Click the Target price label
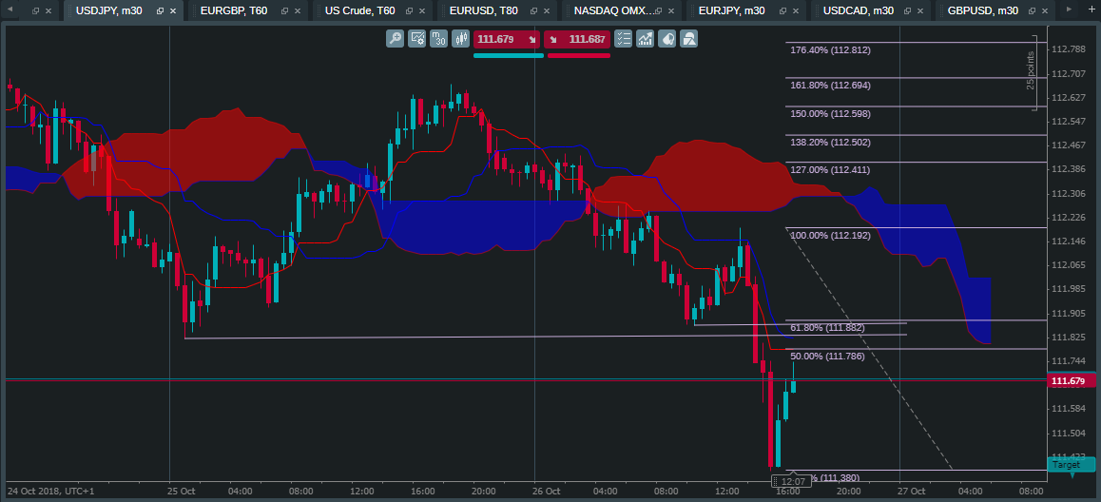 (1071, 464)
